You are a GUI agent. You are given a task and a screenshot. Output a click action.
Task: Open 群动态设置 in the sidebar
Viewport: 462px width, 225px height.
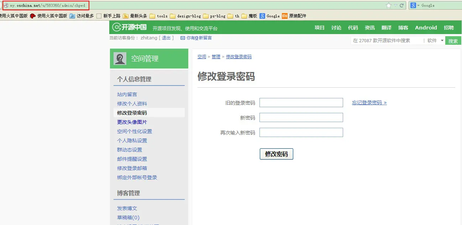[130, 150]
